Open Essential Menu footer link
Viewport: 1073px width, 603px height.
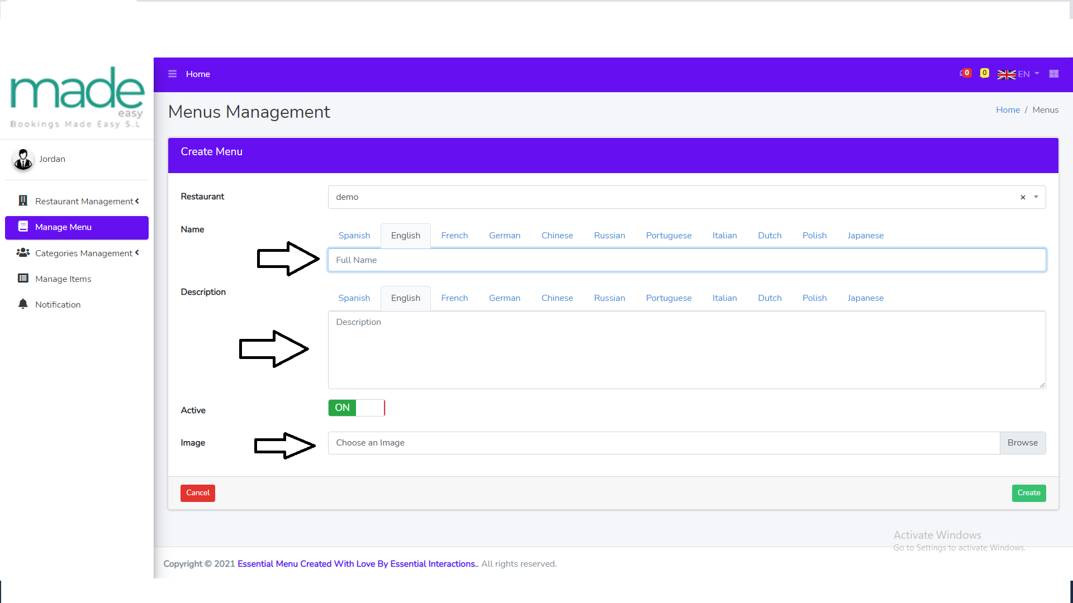358,564
